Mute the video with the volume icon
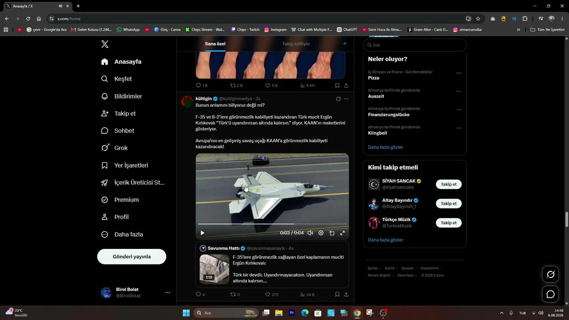This screenshot has height=320, width=569. [310, 233]
